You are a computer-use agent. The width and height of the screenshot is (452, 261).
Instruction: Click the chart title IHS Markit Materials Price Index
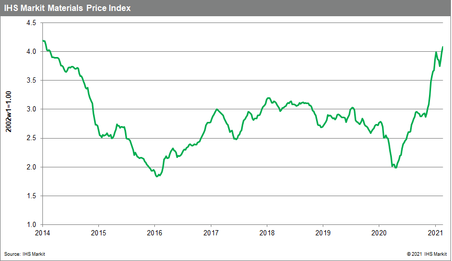click(x=67, y=8)
